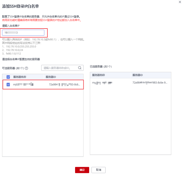Click 服务器名称 header in available servers table
The image size is (183, 175).
[20, 77]
